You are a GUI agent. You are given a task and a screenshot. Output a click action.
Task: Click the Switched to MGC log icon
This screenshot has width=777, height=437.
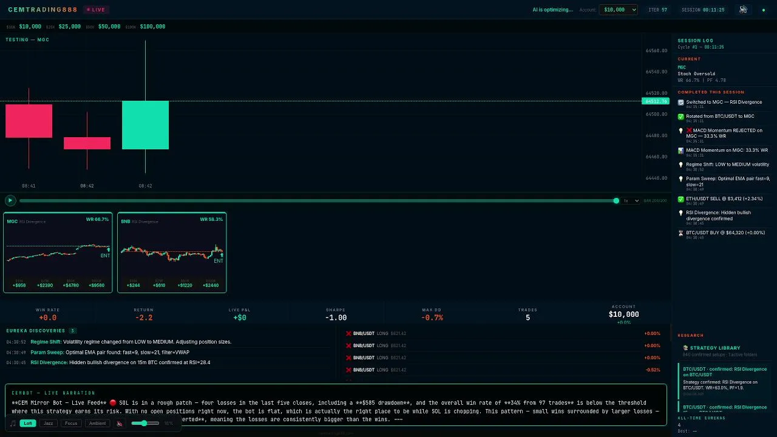680,103
